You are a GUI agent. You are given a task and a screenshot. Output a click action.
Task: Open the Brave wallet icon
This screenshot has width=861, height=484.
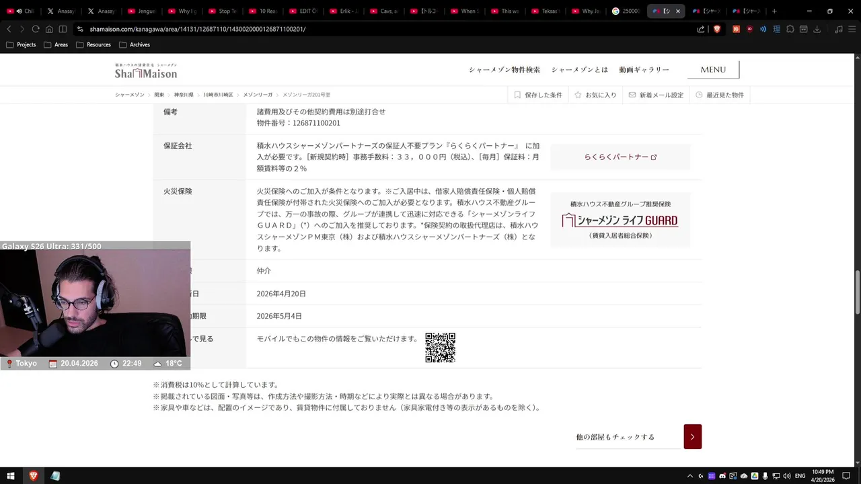(804, 29)
